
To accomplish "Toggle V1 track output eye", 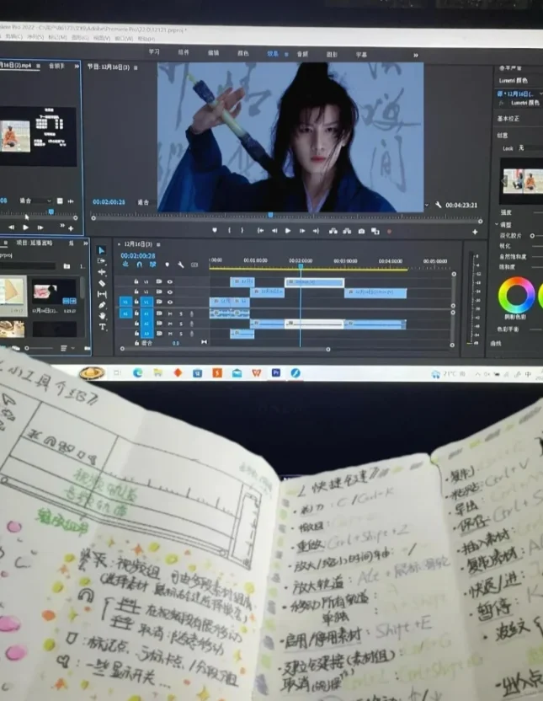I will coord(170,302).
